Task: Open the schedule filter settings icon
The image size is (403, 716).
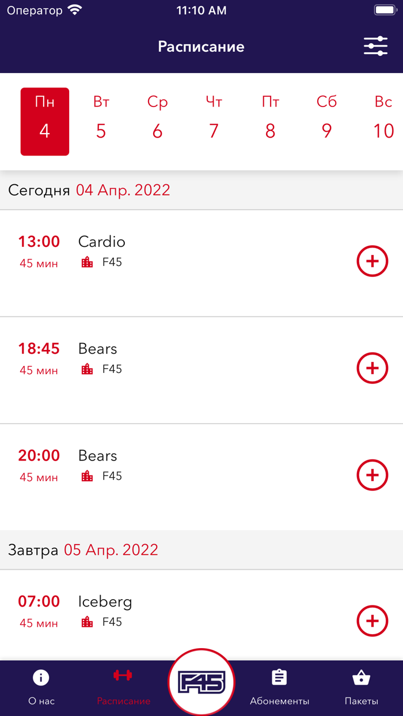Action: coord(375,46)
